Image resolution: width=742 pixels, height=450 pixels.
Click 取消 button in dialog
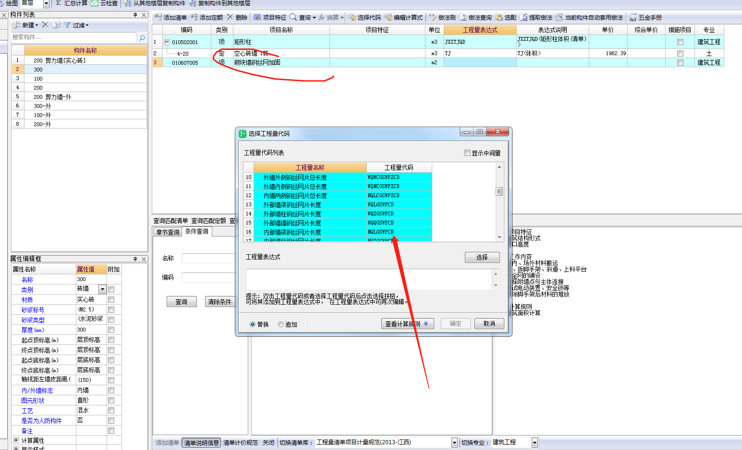tap(489, 324)
